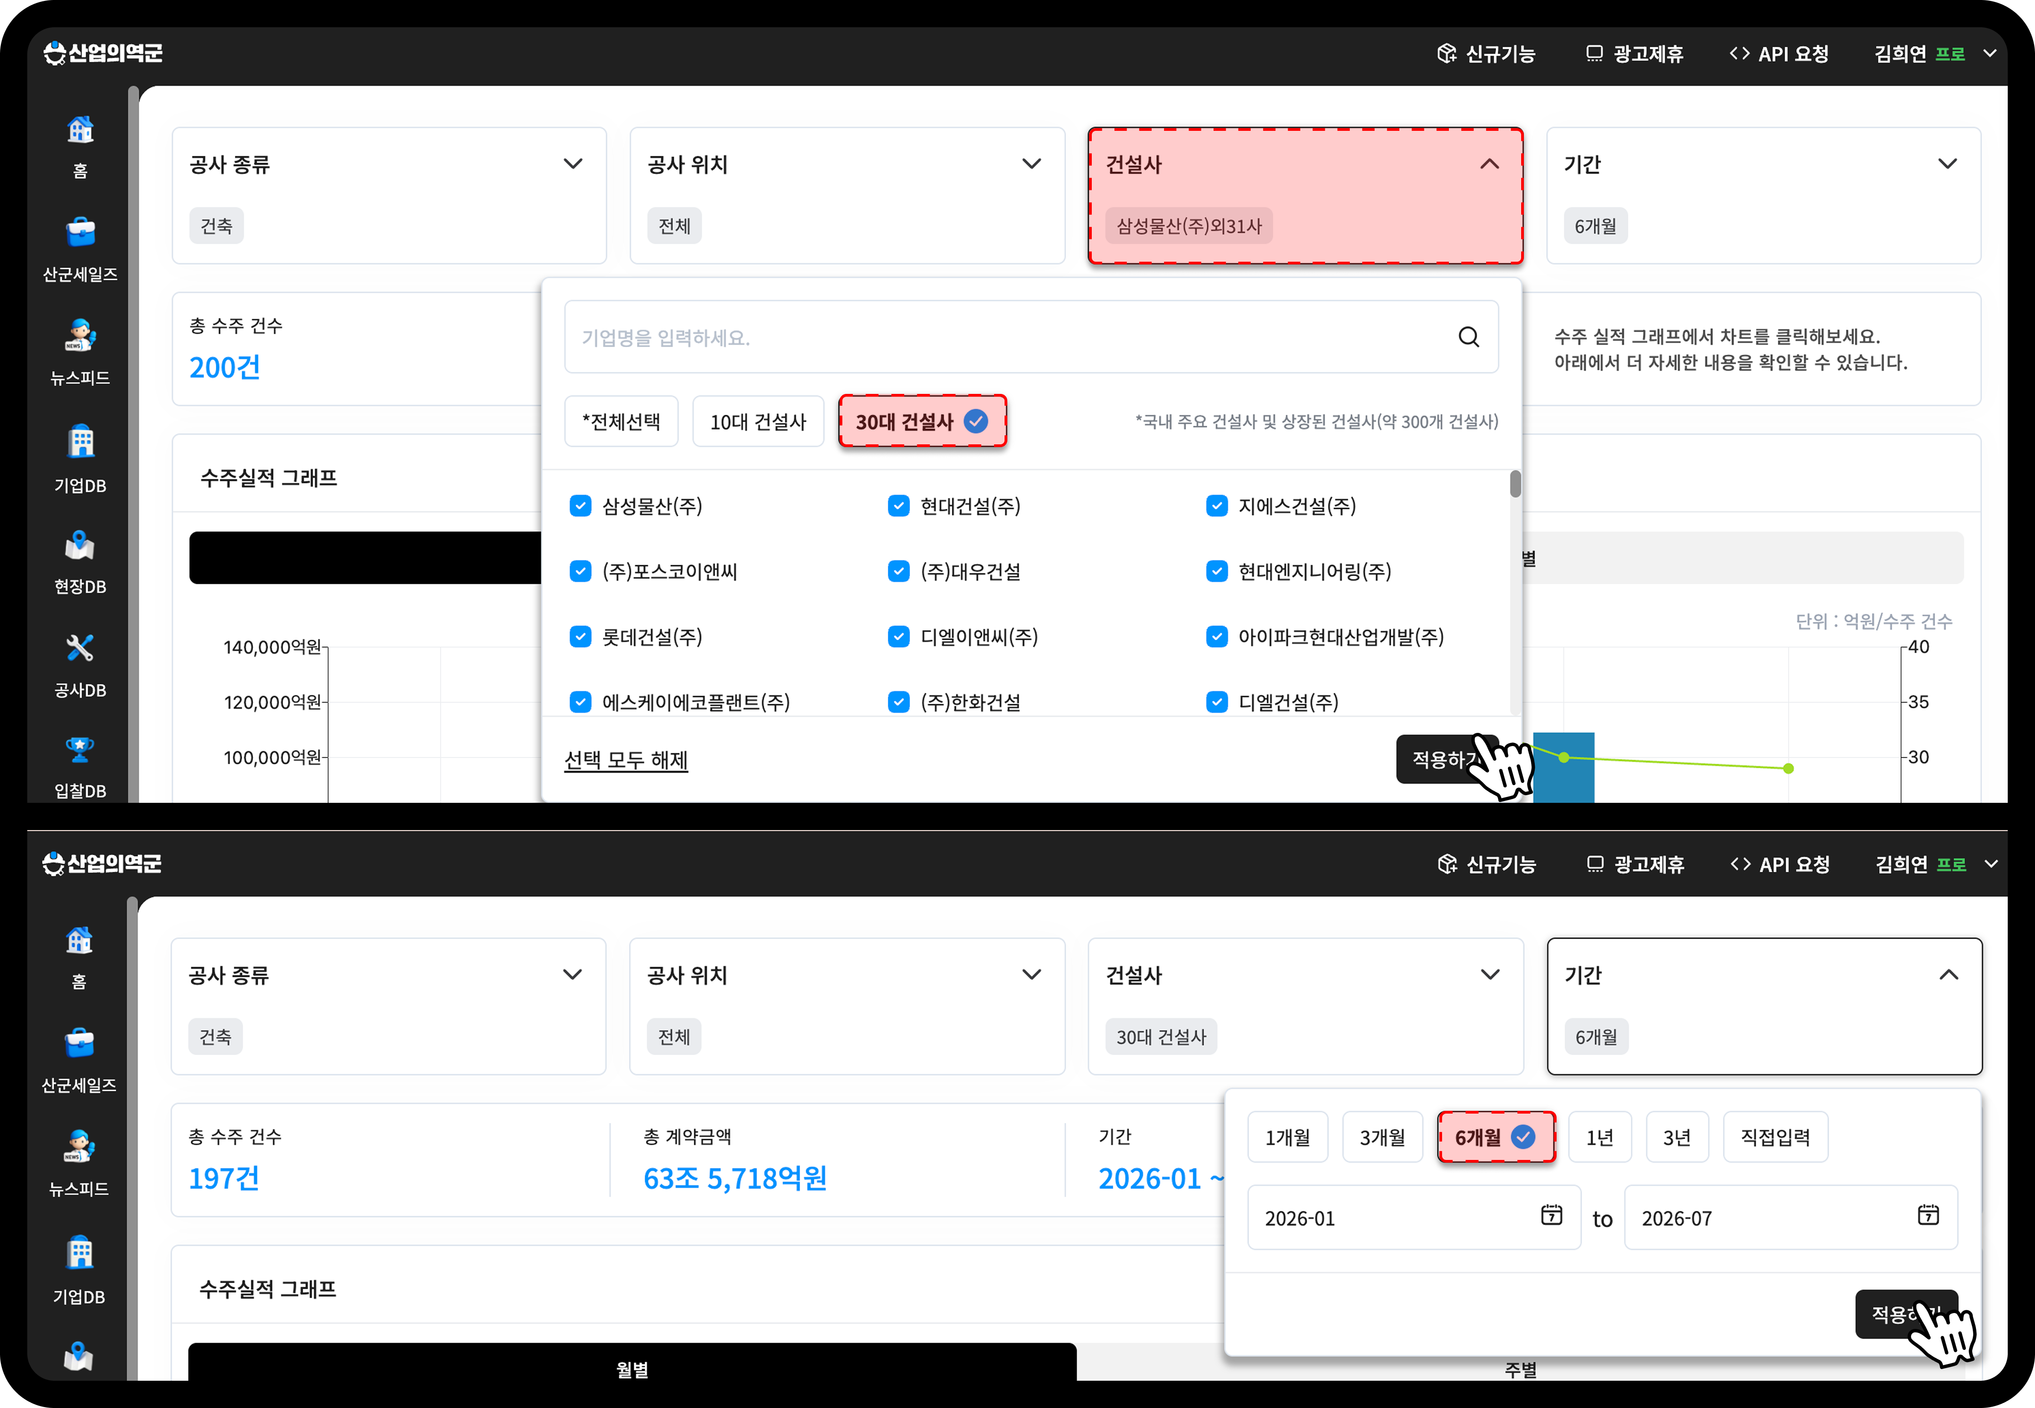
Task: Open 산군세일즈 briefcase icon in top sidebar
Action: pos(80,232)
